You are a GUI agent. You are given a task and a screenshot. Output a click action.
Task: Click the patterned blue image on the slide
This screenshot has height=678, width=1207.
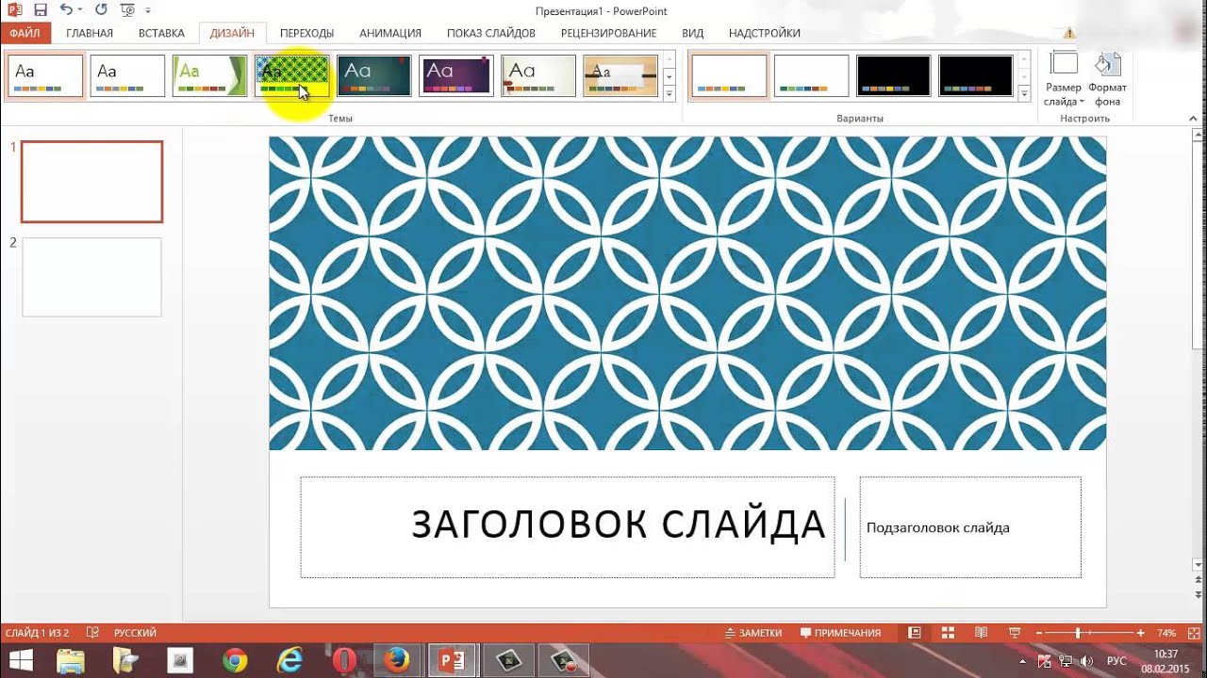point(687,294)
